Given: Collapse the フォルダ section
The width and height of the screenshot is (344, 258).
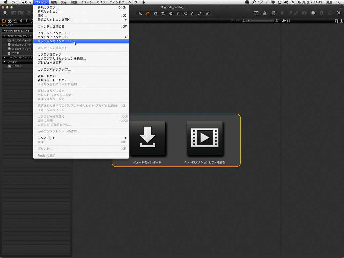Looking at the screenshot, I should click(x=5, y=62).
